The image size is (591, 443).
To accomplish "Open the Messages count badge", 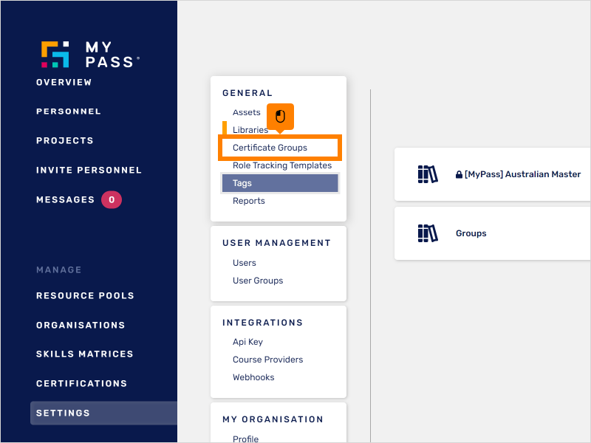I will (x=112, y=199).
